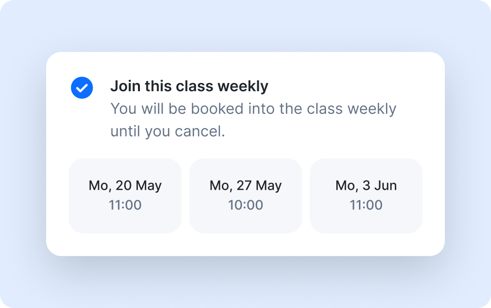Click the 11:00 time under 3 Jun

[x=365, y=205]
